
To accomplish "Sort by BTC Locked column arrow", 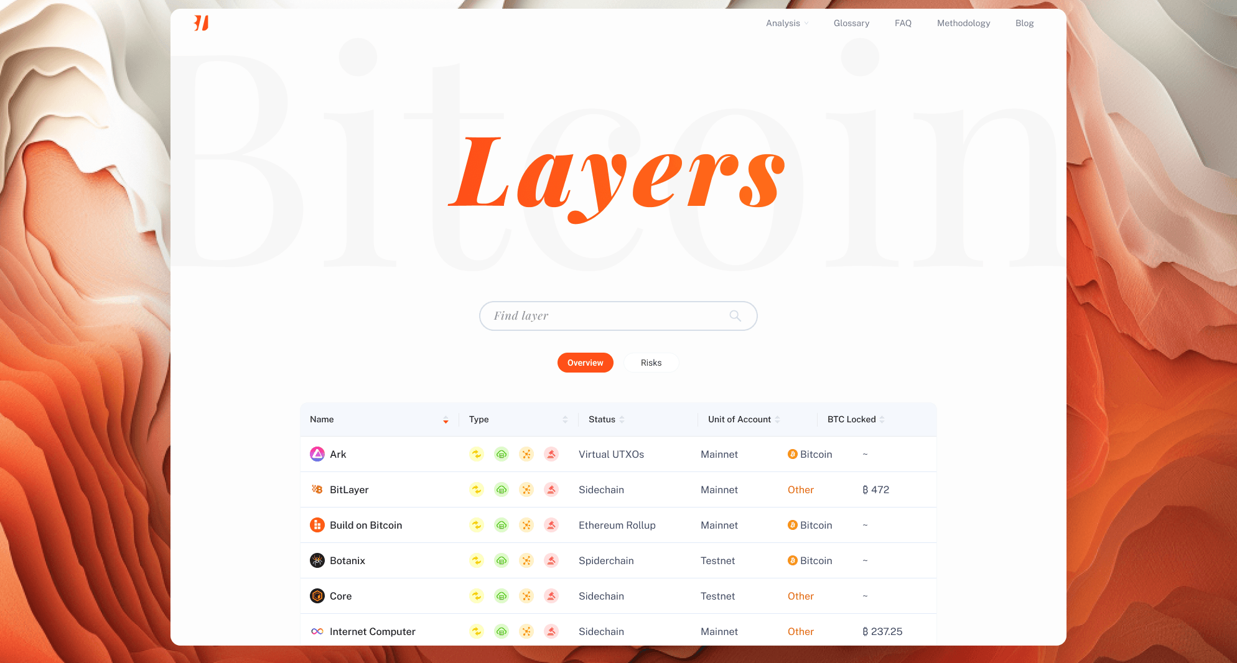I will coord(882,420).
